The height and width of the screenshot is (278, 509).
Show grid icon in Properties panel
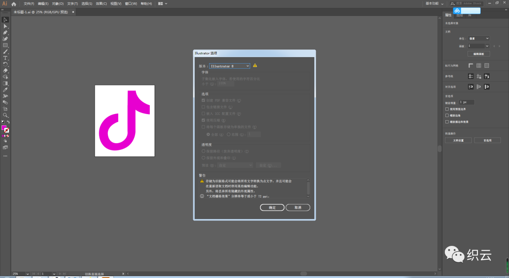(479, 65)
